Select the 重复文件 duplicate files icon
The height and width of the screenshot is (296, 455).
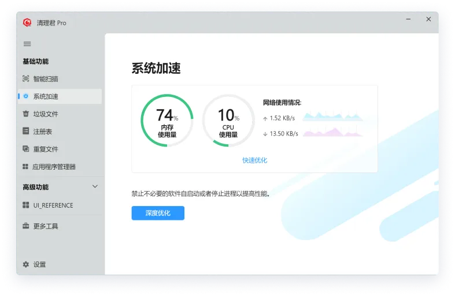point(25,149)
